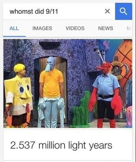The image size is (136, 162).
Task: Click the green coral prop in the photo
Action: [80, 109]
